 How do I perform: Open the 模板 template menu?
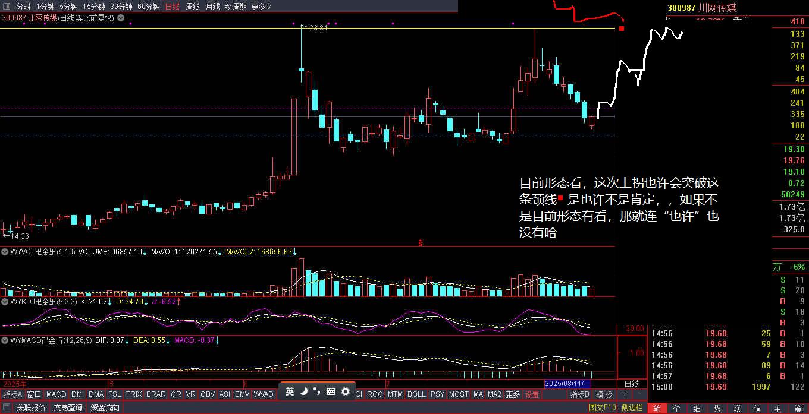(x=604, y=394)
